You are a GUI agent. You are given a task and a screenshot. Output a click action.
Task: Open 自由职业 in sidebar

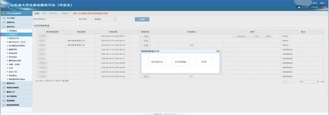(x=12, y=75)
